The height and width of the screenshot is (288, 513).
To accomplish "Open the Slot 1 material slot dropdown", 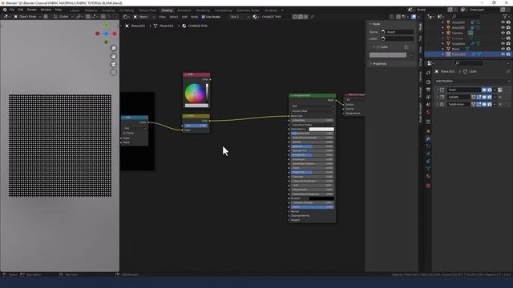I will pyautogui.click(x=240, y=17).
